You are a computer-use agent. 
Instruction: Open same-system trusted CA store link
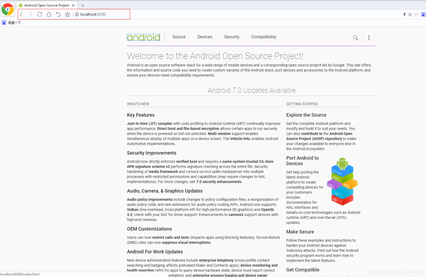[x=248, y=162]
